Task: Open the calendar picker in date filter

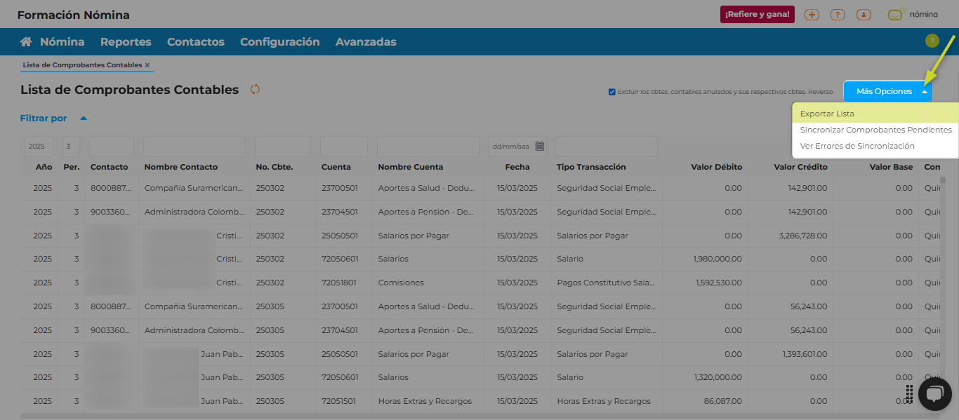Action: (x=539, y=147)
